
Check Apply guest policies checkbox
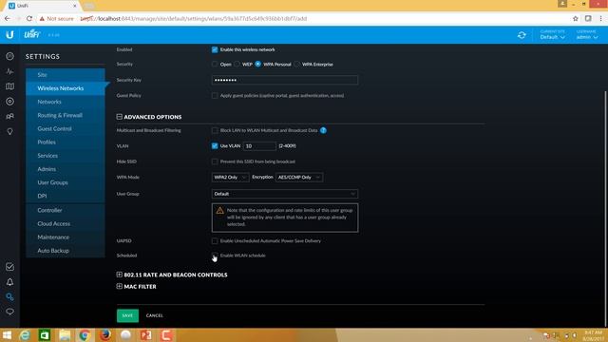click(215, 95)
